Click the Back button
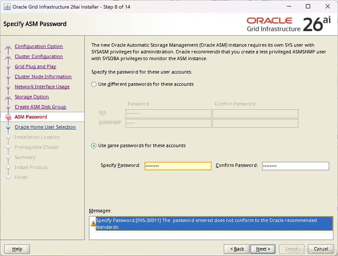This screenshot has width=338, height=256. pos(236,249)
